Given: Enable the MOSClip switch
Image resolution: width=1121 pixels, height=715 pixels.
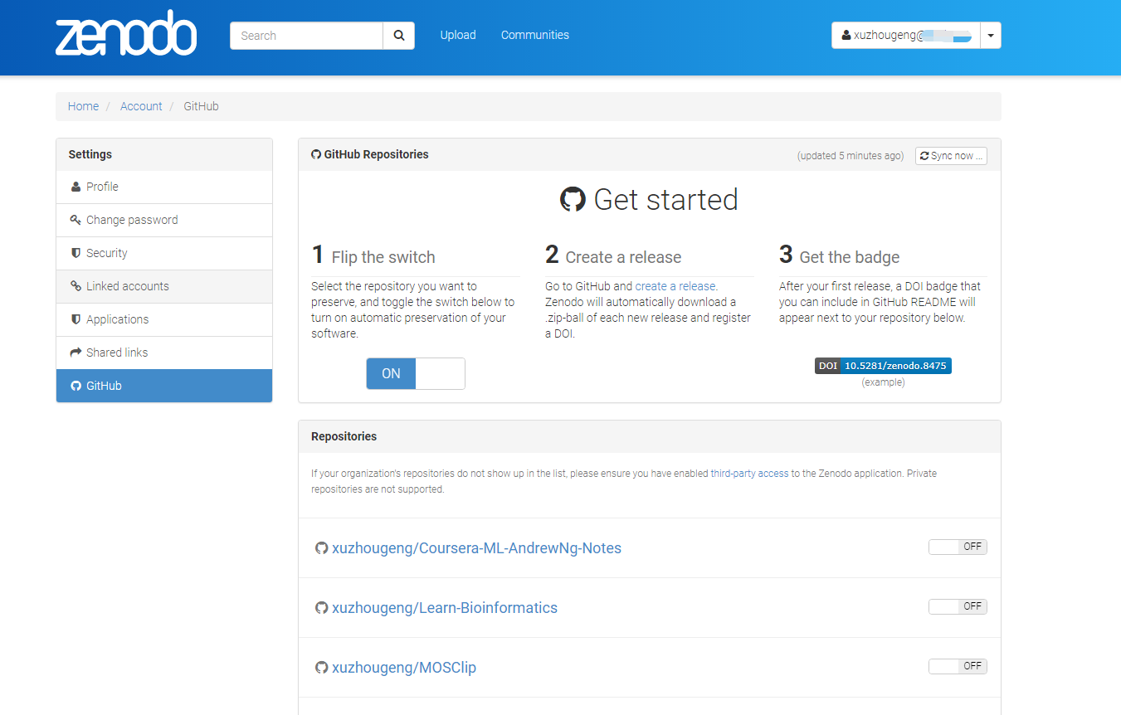Looking at the screenshot, I should pyautogui.click(x=958, y=666).
